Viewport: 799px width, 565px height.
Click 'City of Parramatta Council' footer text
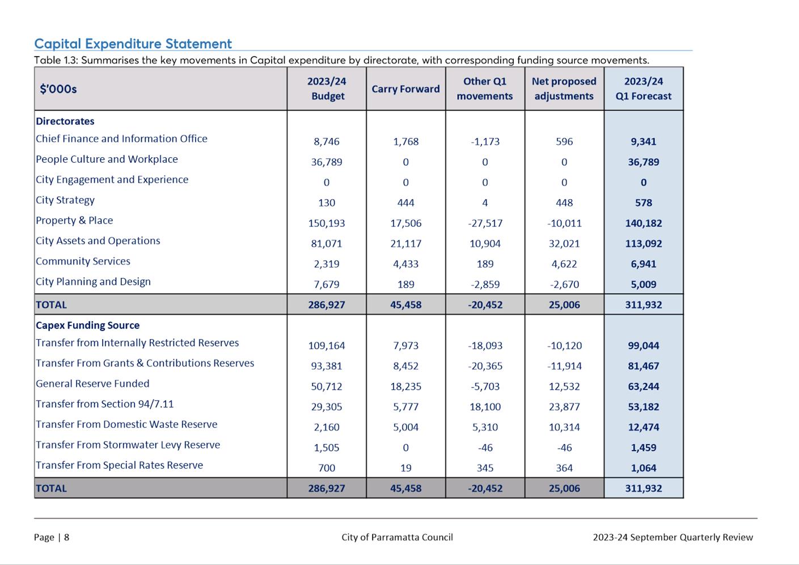pyautogui.click(x=397, y=537)
